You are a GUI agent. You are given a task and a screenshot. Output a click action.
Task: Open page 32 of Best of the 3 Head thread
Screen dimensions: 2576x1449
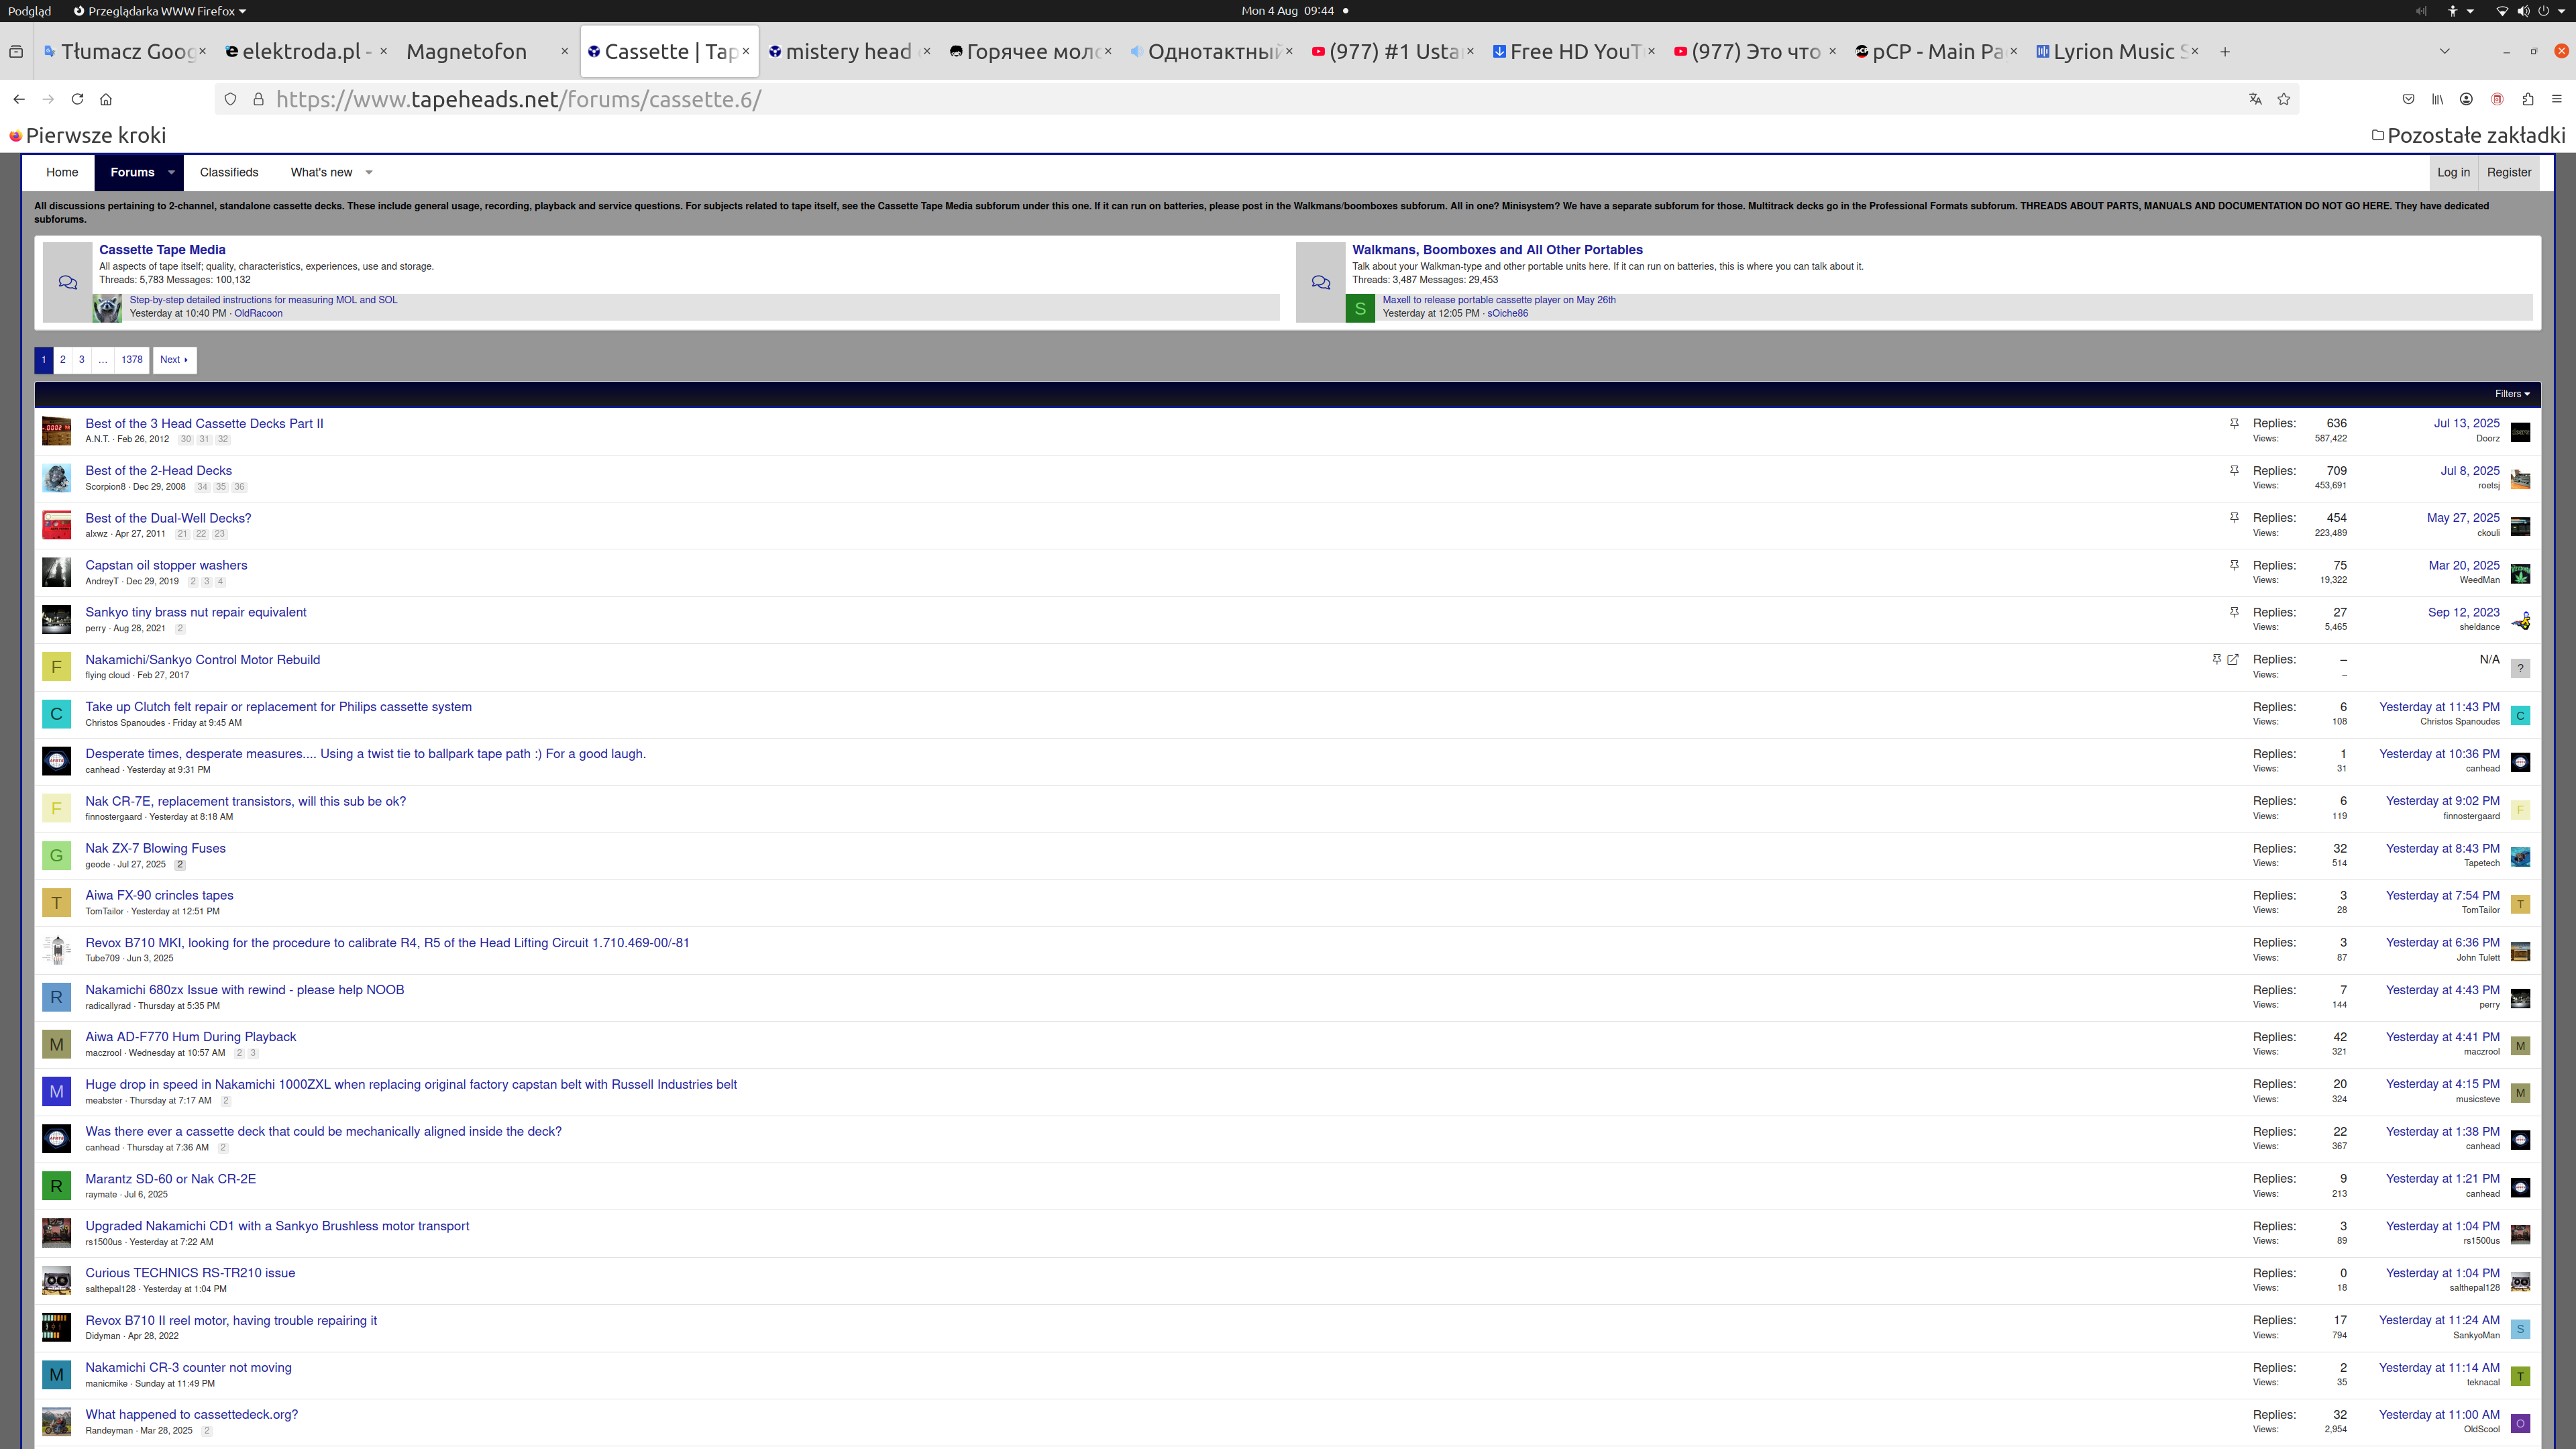click(x=223, y=440)
